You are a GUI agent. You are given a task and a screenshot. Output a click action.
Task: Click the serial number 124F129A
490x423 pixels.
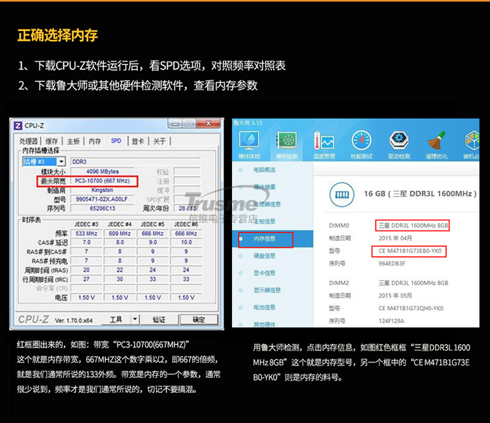(x=391, y=321)
